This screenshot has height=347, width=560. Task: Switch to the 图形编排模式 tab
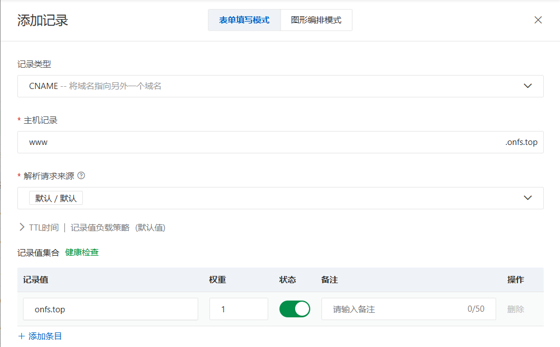316,20
